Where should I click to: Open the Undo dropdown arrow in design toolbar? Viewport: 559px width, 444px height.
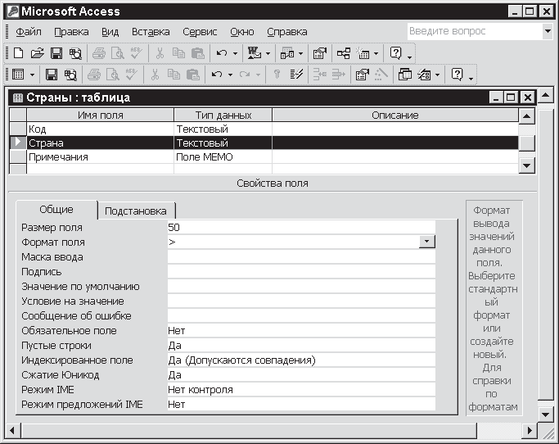coord(230,75)
